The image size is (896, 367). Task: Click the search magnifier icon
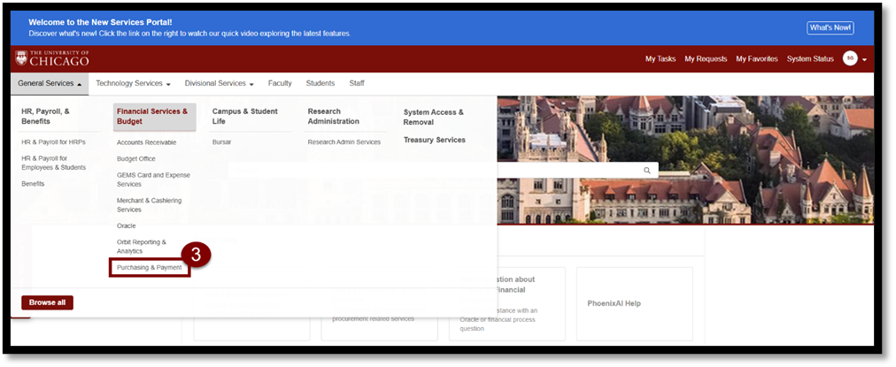click(x=647, y=170)
